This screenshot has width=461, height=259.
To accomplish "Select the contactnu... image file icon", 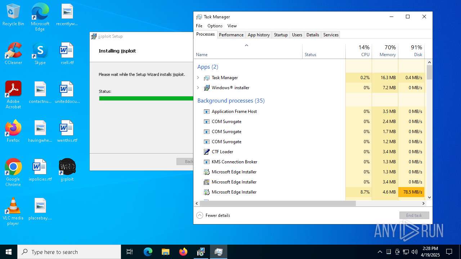I will tap(40, 92).
